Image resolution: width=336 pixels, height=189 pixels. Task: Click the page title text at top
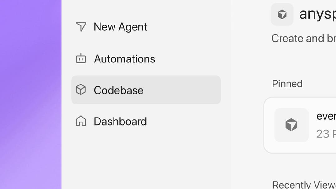coord(318,14)
